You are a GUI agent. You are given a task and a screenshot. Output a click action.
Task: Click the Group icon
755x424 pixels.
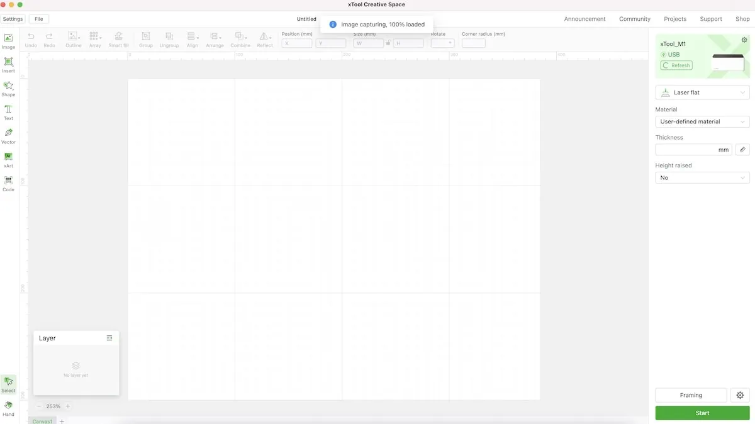[x=146, y=40]
